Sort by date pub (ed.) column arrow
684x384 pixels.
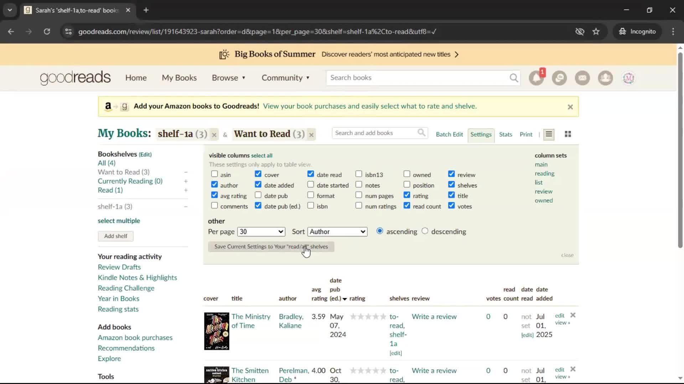pyautogui.click(x=344, y=299)
